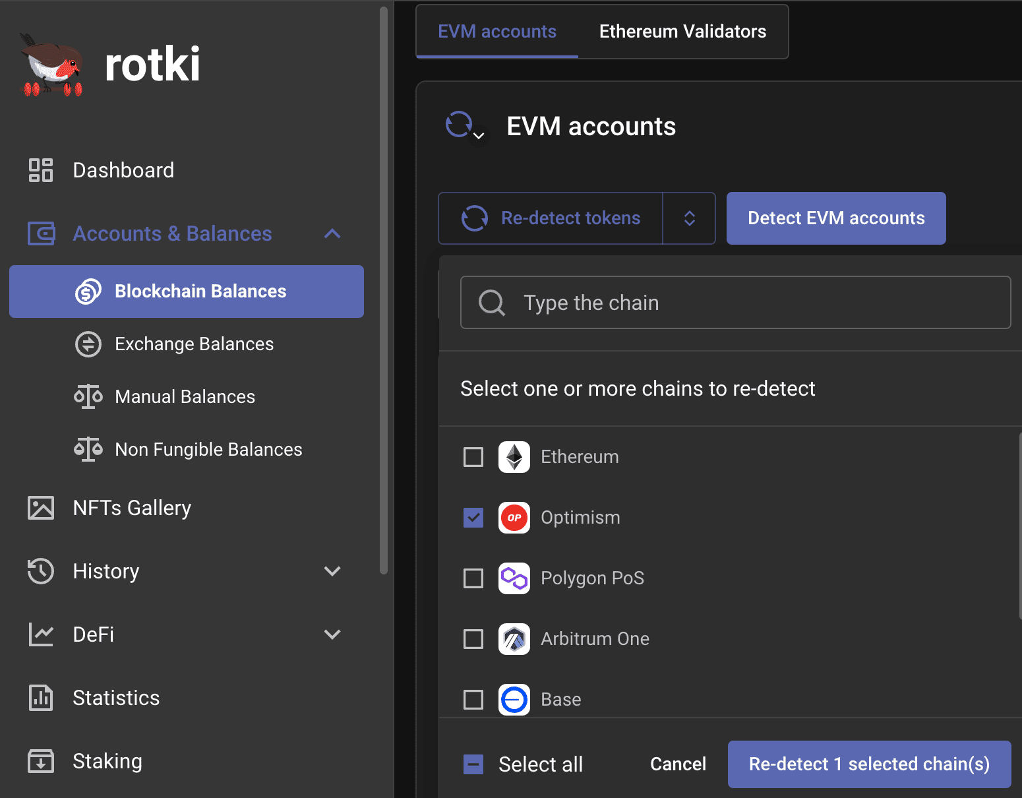1022x798 pixels.
Task: Open the small chevron next to refresh icon
Action: coord(479,136)
